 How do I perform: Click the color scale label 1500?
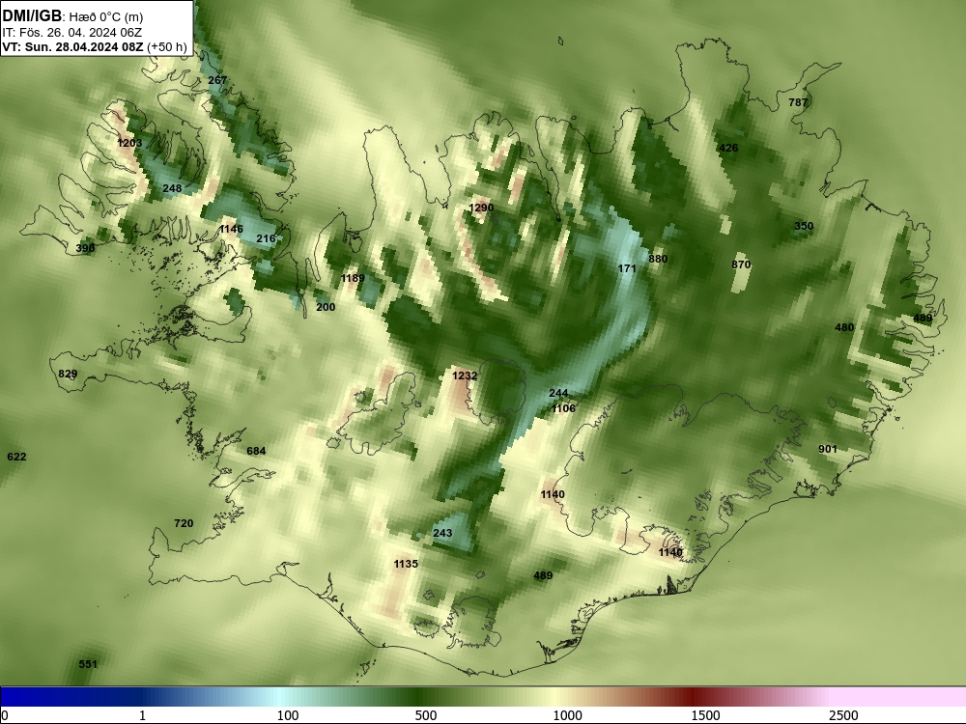[x=705, y=715]
